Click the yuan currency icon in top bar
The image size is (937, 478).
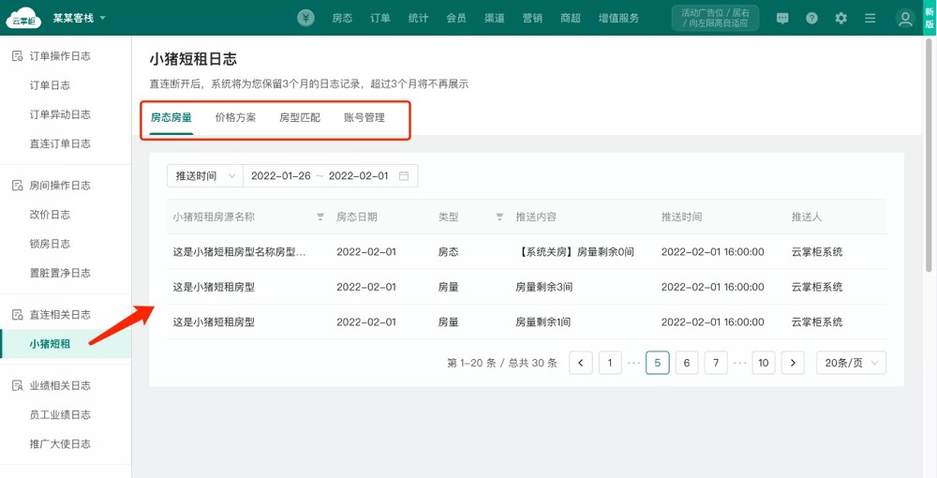(x=306, y=18)
